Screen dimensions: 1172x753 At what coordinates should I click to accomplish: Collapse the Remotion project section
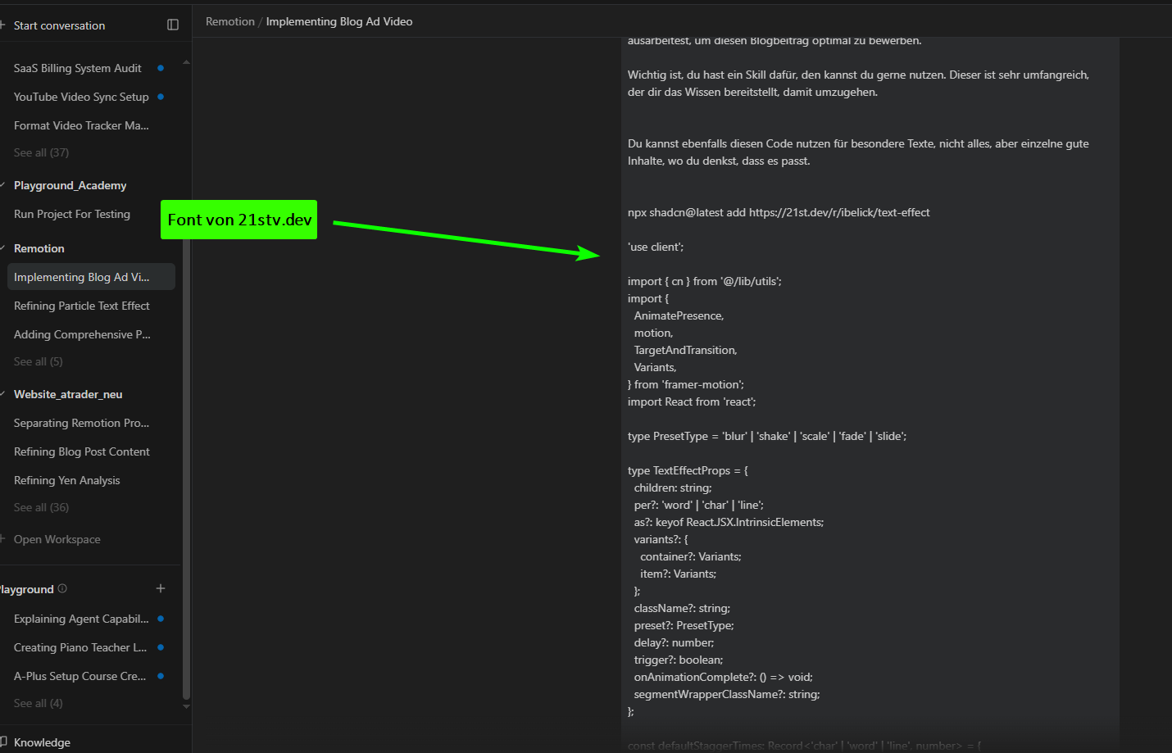click(4, 247)
